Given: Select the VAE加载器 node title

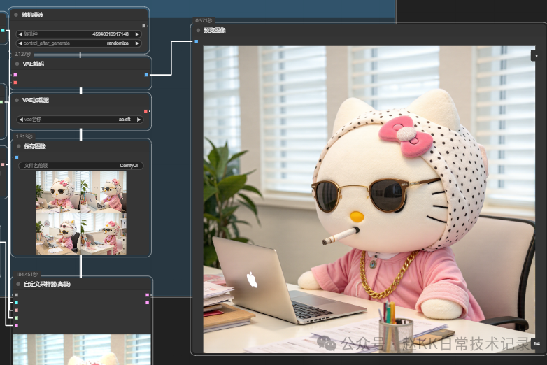Looking at the screenshot, I should pyautogui.click(x=36, y=101).
